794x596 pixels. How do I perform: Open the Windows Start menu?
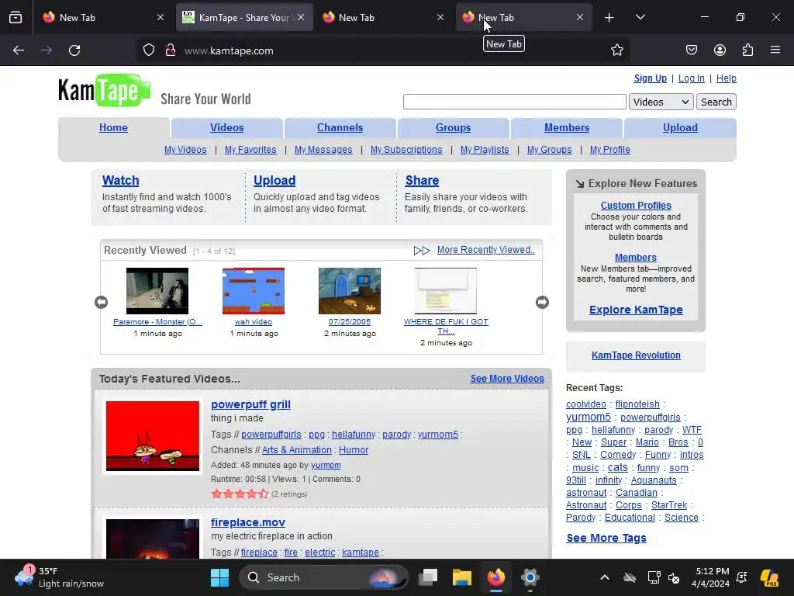point(219,577)
